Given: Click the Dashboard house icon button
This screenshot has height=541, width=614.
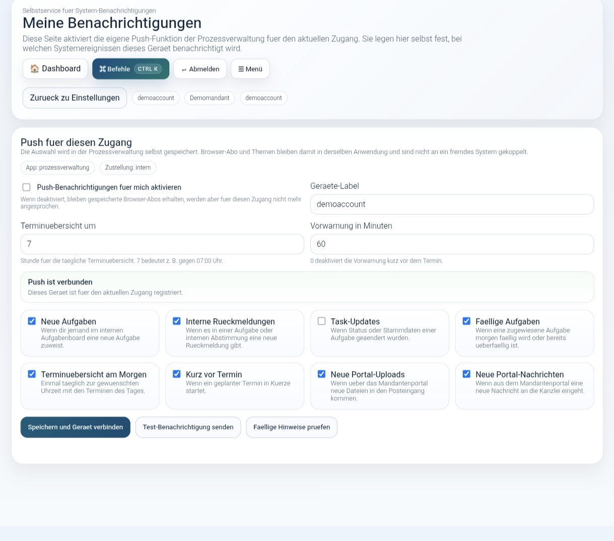Looking at the screenshot, I should point(55,69).
